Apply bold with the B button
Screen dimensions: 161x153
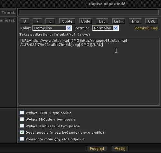(x=24, y=21)
